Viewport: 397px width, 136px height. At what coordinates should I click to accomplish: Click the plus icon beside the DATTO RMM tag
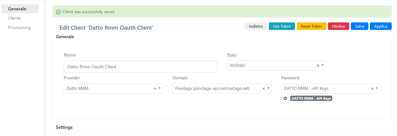(285, 98)
